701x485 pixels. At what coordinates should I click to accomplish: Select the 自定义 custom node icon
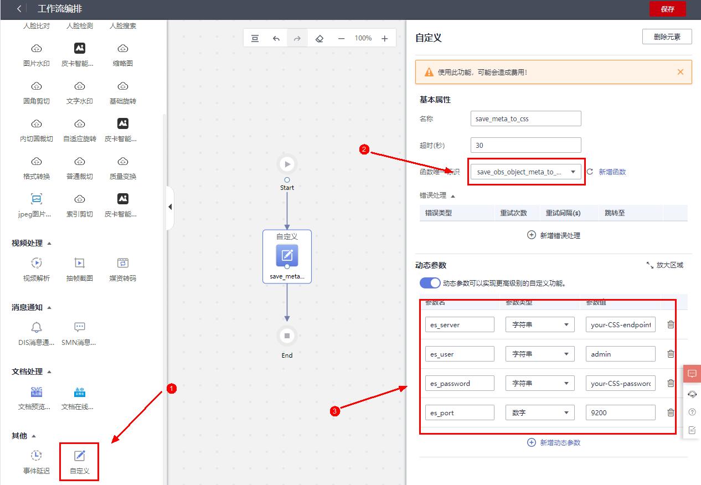pos(79,457)
